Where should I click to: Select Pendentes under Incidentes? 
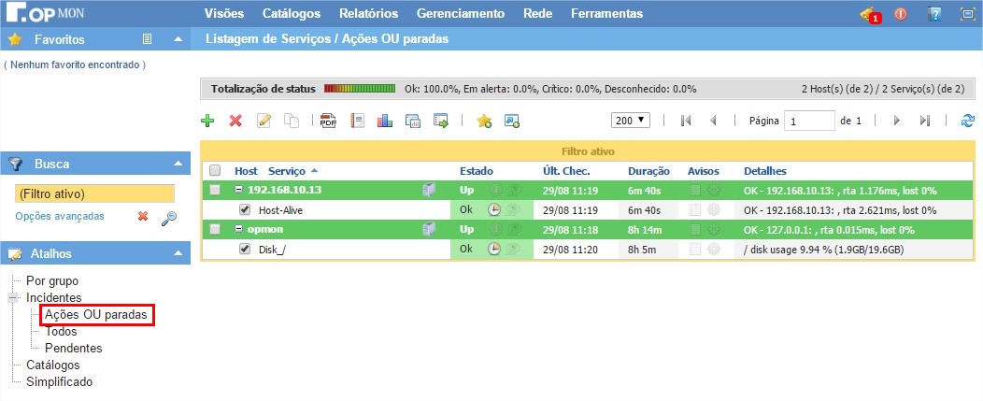(73, 348)
